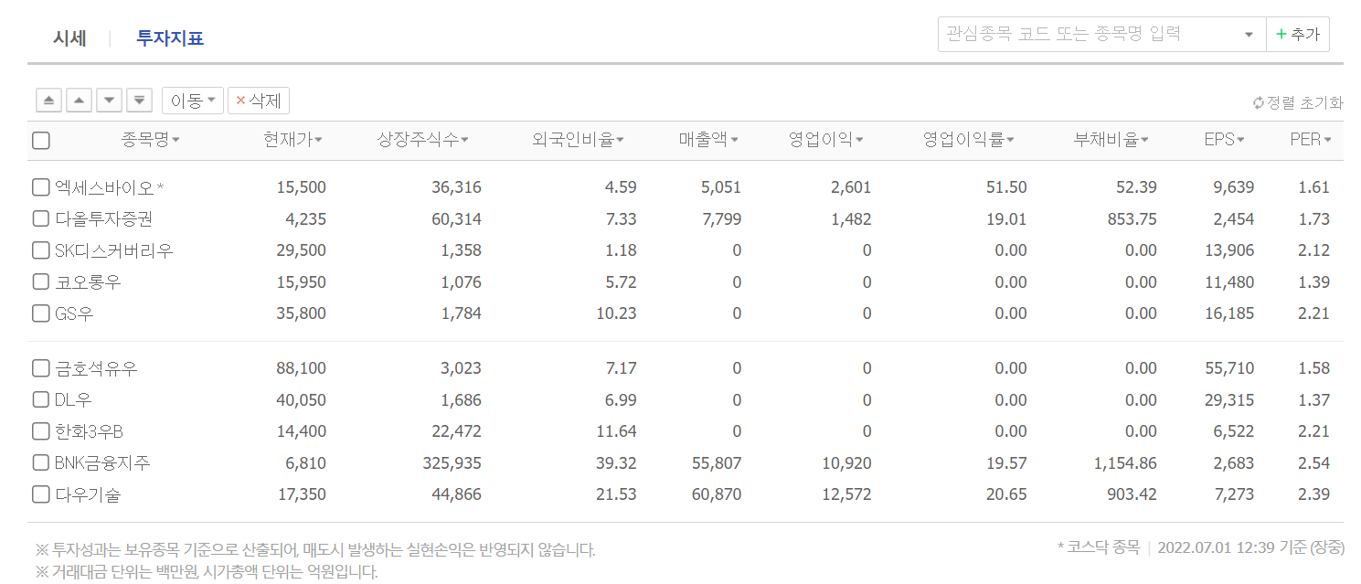Screen dimensions: 1361x584
Task: Click the 정렬 초기화 sort reset icon
Action: click(x=1260, y=102)
